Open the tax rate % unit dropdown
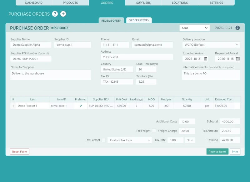Image resolution: width=250 pixels, height=182 pixels. 190,140
